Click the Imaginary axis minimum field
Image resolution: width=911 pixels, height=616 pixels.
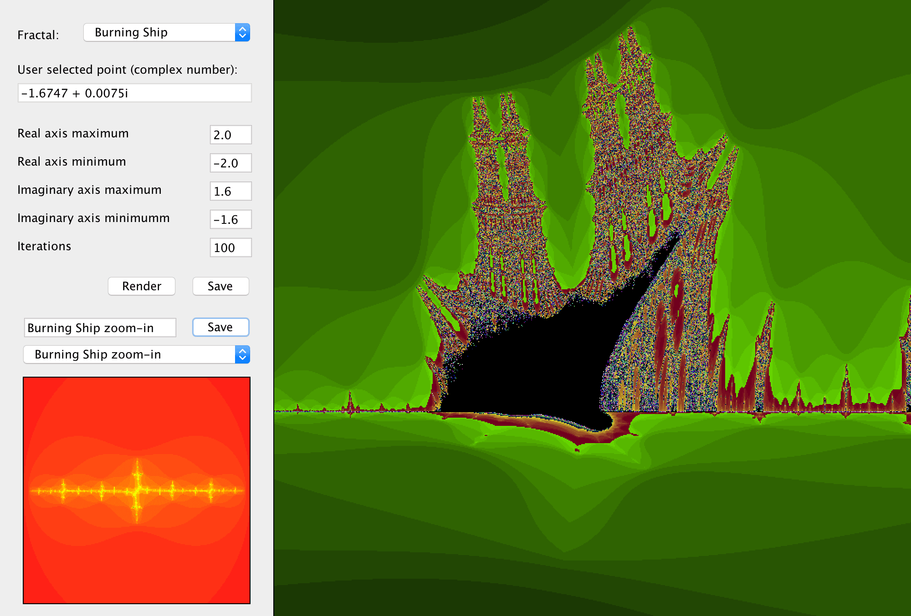[230, 219]
